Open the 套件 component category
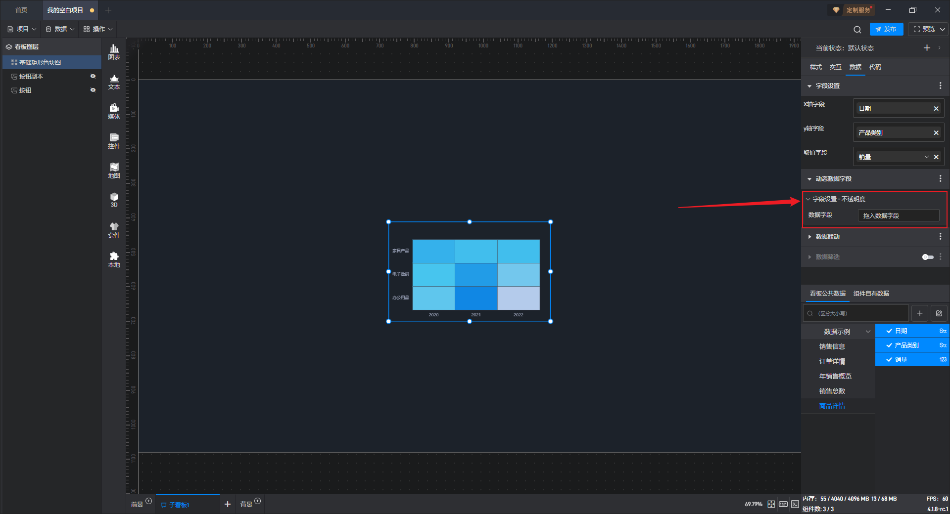 114,230
